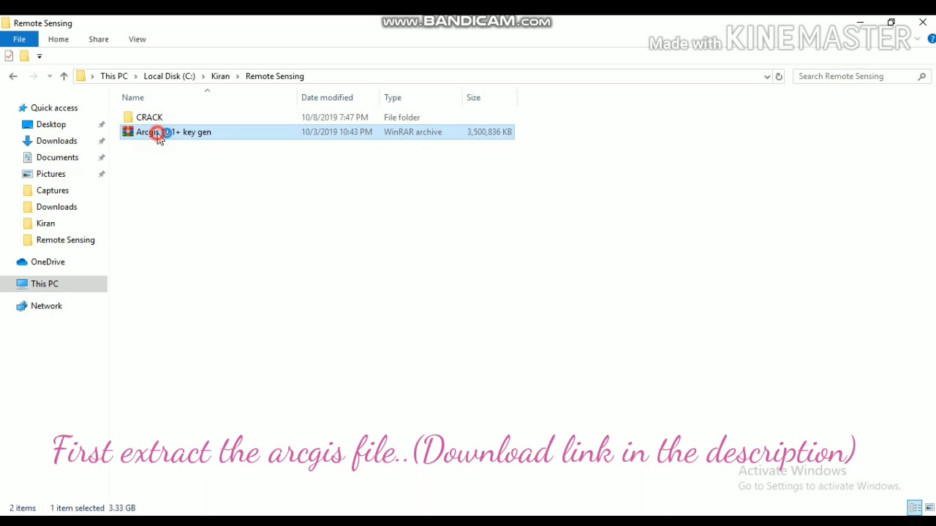
Task: Open Remote Sensing in the navigation pane
Action: (65, 240)
